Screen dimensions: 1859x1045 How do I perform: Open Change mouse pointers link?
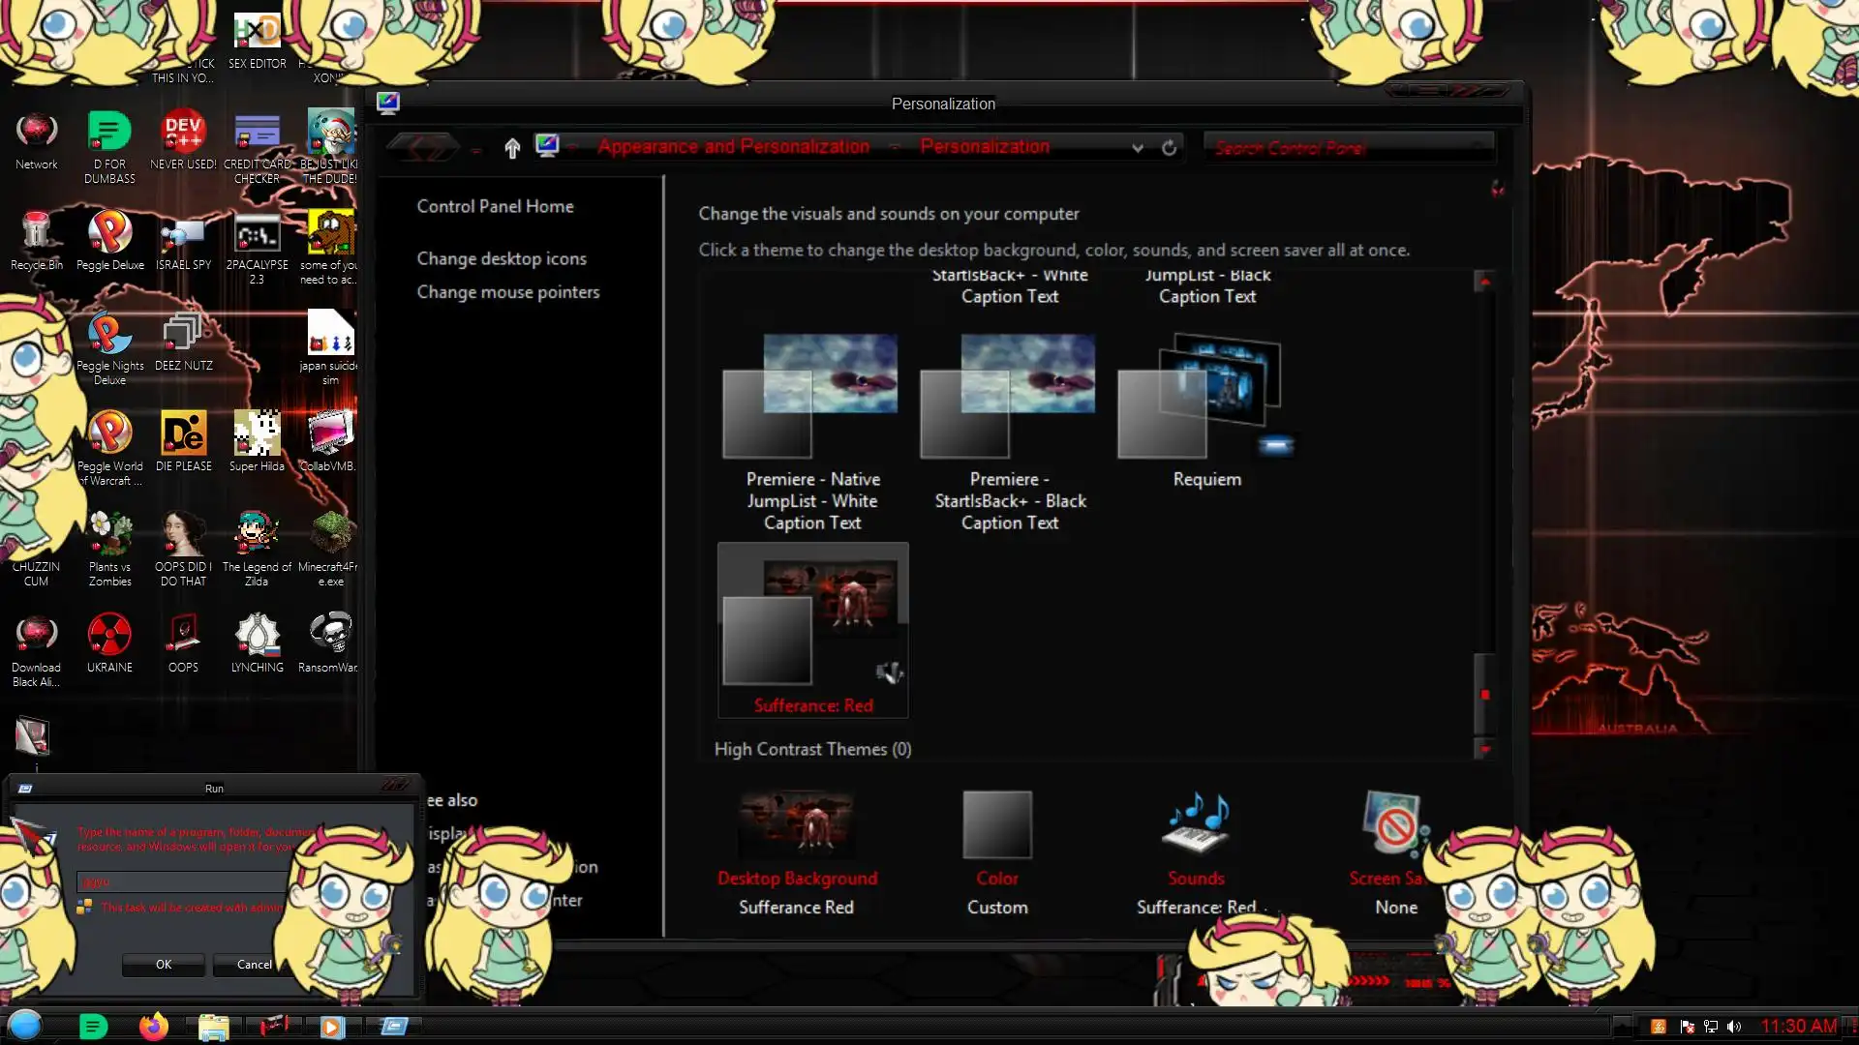coord(507,291)
